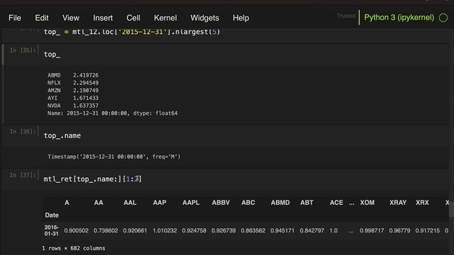454x255 pixels.
Task: Open the Widgets menu
Action: click(x=205, y=18)
